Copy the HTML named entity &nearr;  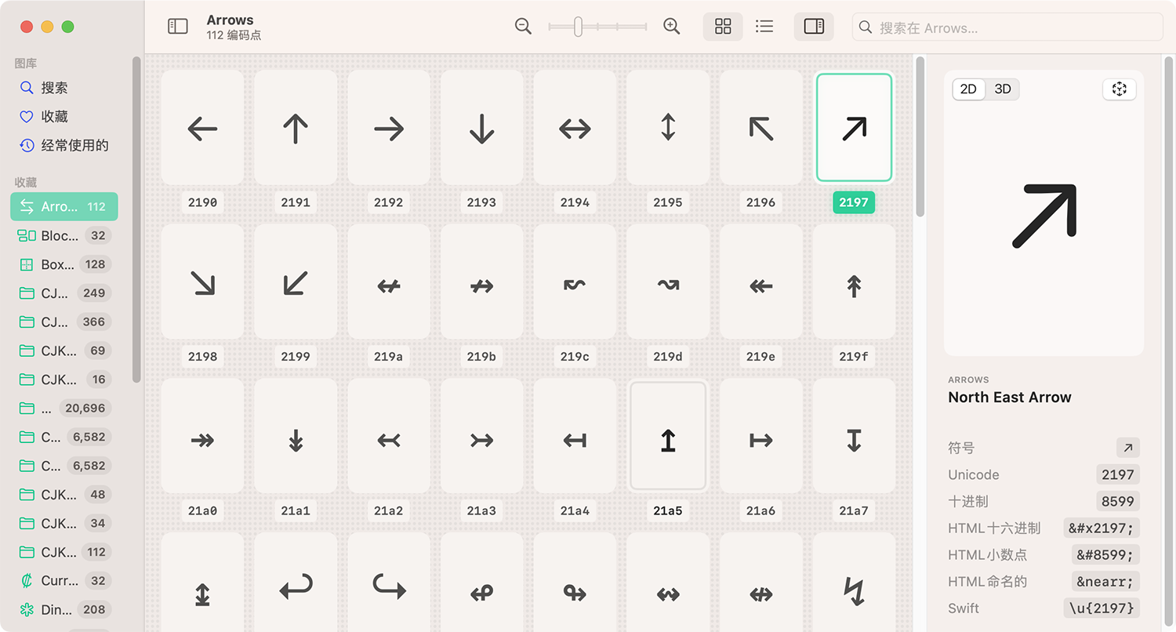[x=1105, y=582]
